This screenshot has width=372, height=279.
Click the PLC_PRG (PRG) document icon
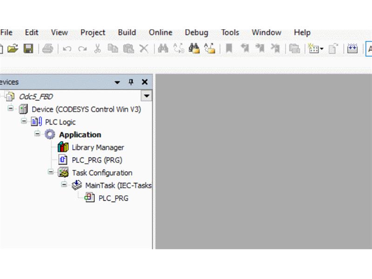click(x=63, y=160)
